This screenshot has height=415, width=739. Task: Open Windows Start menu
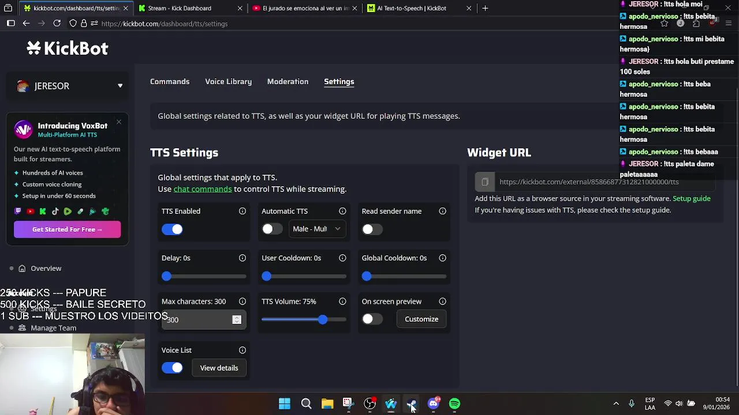click(x=285, y=404)
